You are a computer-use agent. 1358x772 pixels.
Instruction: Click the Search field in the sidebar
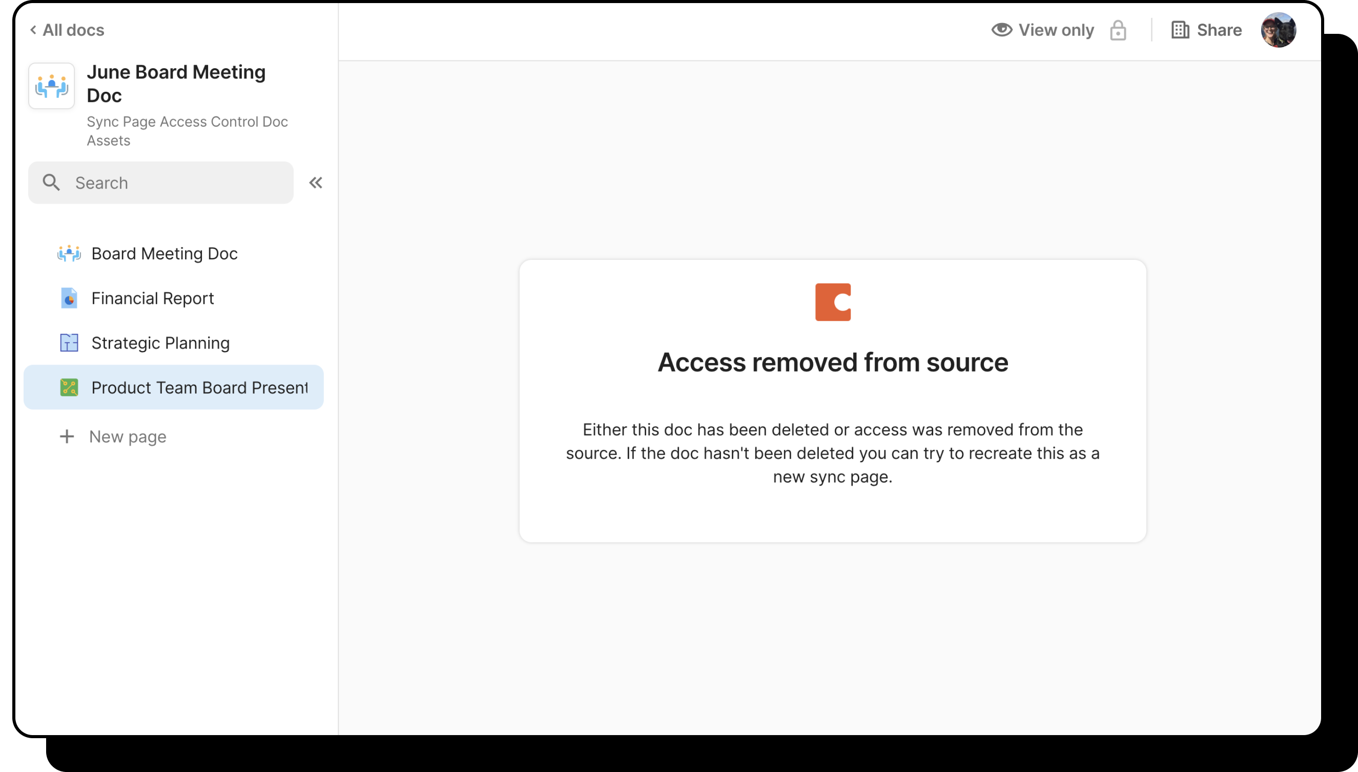(x=160, y=183)
